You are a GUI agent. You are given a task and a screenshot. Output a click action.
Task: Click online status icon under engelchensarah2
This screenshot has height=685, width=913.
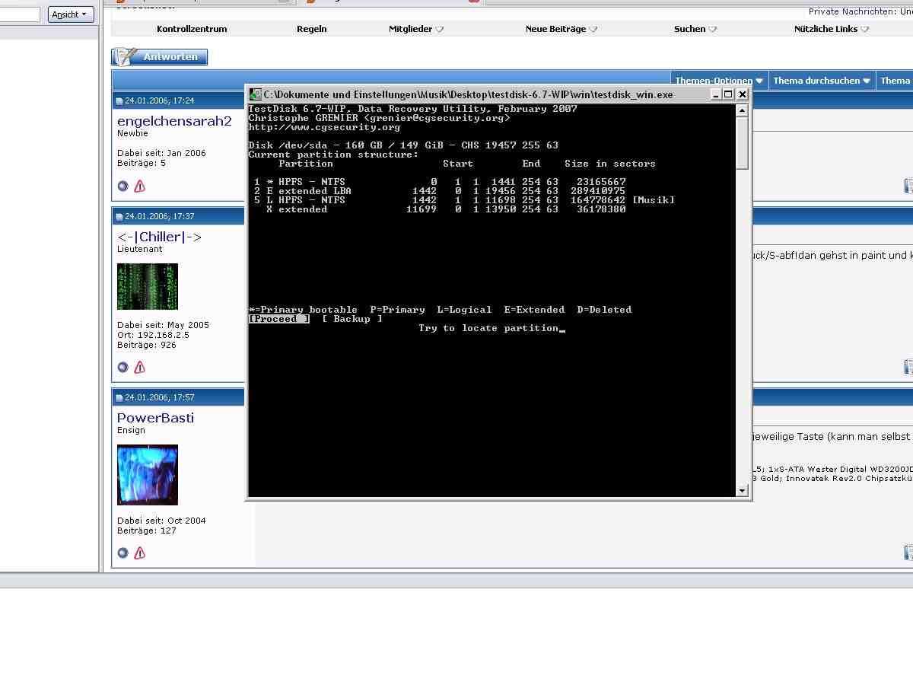[x=123, y=186]
